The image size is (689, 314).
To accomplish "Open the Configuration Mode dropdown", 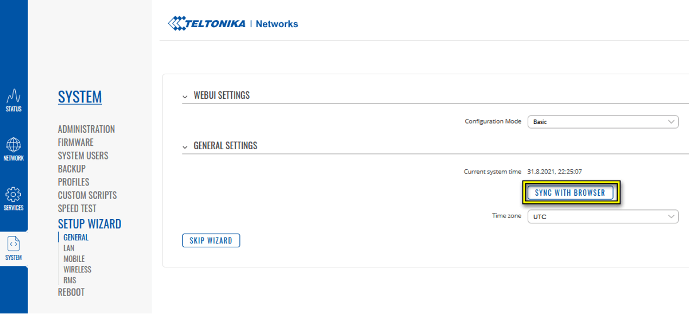I will tap(603, 122).
